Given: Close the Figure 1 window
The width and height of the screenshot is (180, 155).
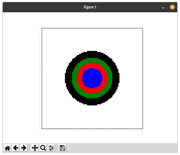Looking at the screenshot, I should click(172, 7).
